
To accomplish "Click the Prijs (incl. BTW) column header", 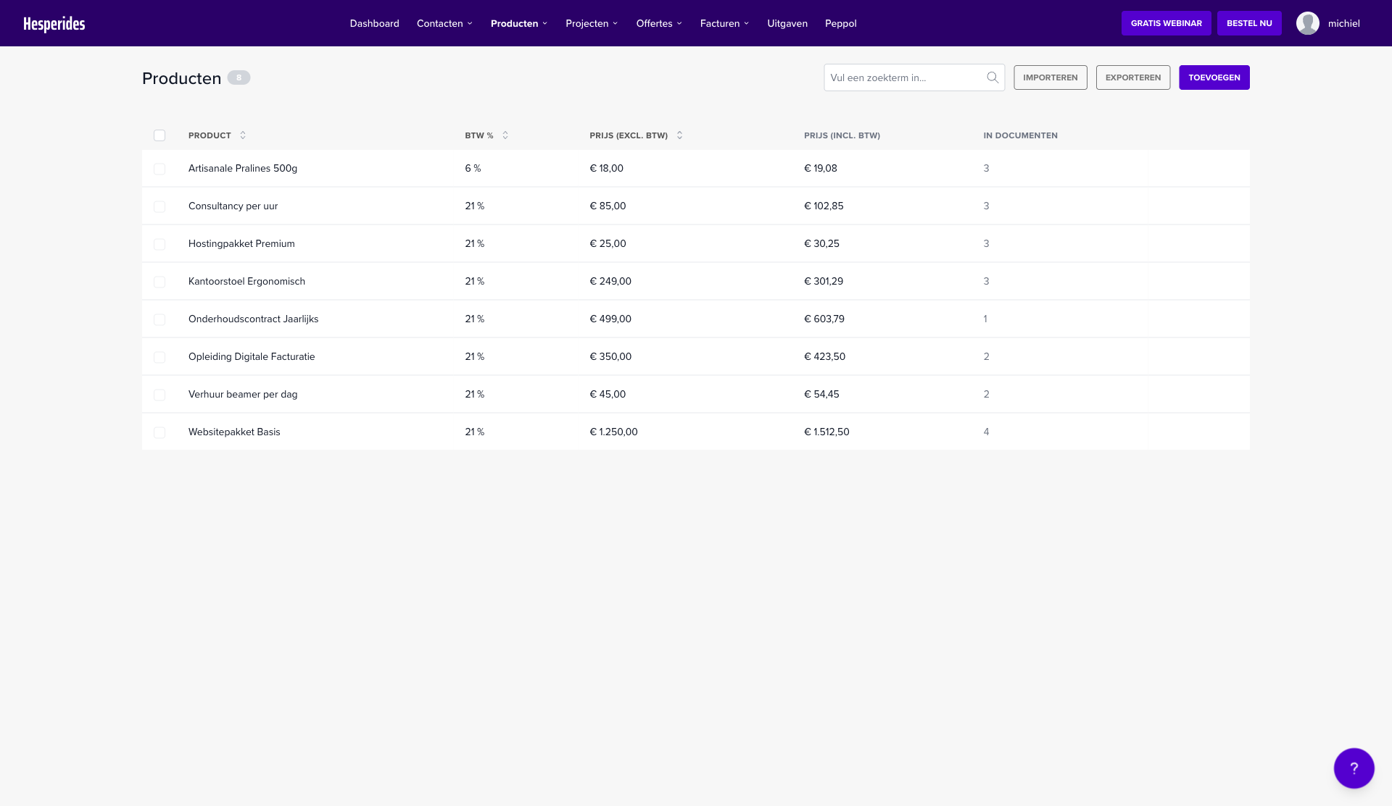I will point(842,135).
